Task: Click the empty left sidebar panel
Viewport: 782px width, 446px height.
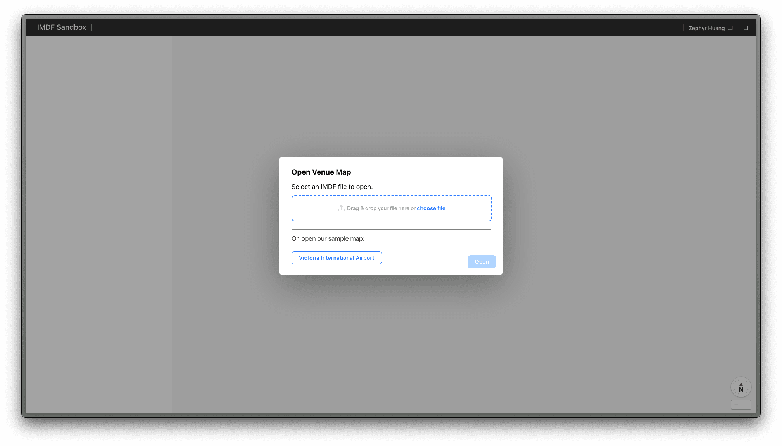Action: [x=98, y=225]
